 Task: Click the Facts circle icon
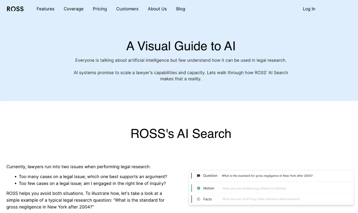pyautogui.click(x=199, y=199)
